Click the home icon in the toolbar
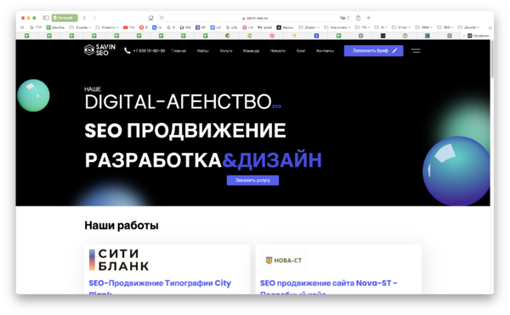 click(150, 18)
